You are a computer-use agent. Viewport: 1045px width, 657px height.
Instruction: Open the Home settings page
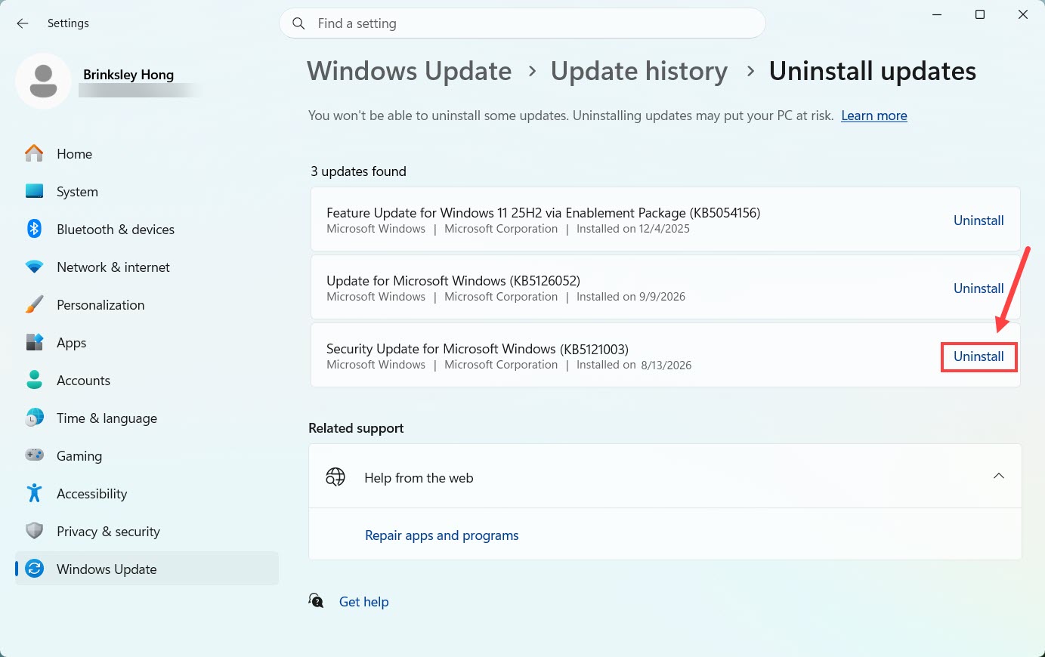click(147, 153)
